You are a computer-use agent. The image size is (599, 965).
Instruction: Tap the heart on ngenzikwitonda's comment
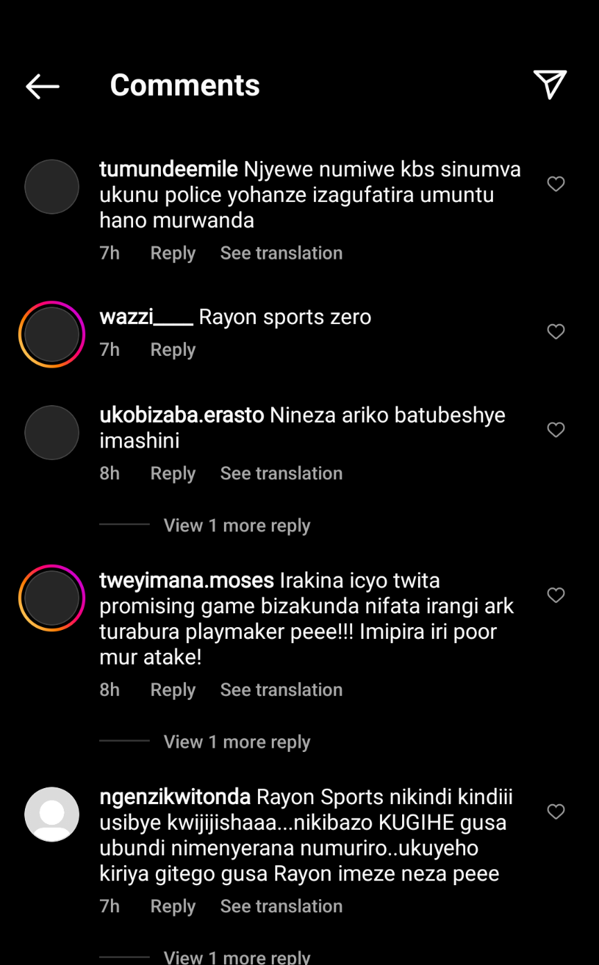(x=556, y=812)
